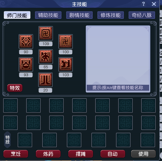Select the skill icon with level 20
The image size is (162, 161).
[x=46, y=80]
